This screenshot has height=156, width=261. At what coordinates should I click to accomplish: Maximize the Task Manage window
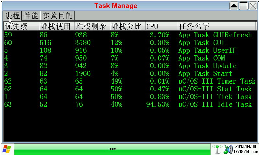coord(243,6)
